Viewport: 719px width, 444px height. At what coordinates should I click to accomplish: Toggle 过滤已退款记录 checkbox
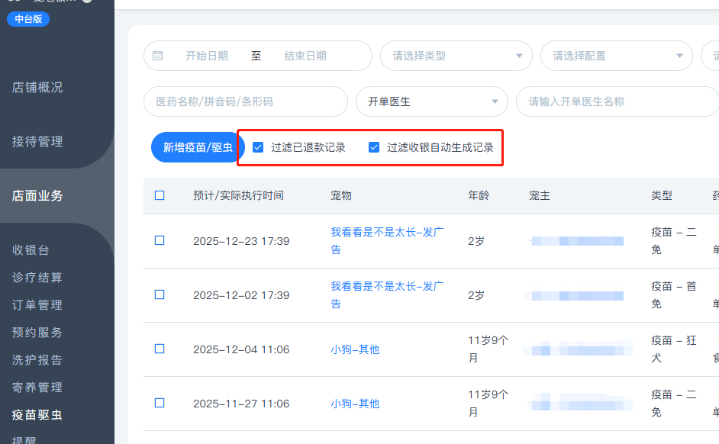click(258, 147)
